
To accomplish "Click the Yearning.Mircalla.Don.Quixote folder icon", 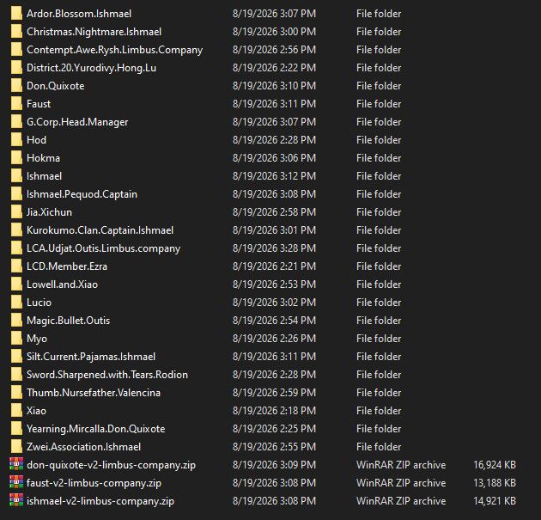I will click(x=16, y=429).
